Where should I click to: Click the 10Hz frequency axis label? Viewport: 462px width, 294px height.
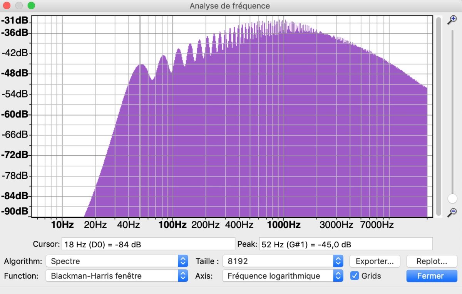62,225
